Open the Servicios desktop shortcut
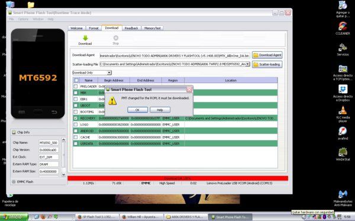 343,47
